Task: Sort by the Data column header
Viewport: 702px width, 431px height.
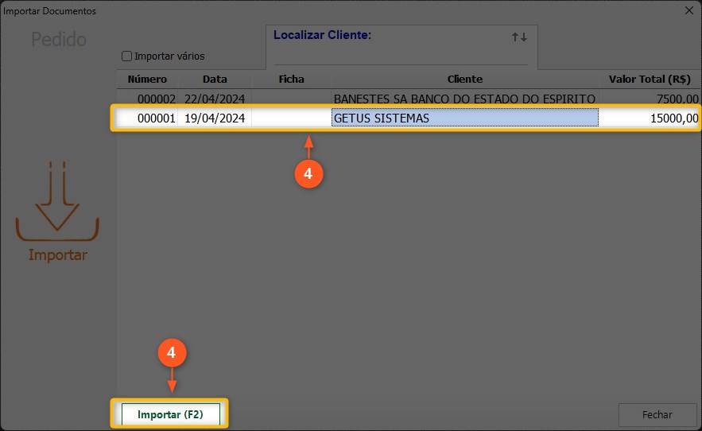Action: pos(215,80)
